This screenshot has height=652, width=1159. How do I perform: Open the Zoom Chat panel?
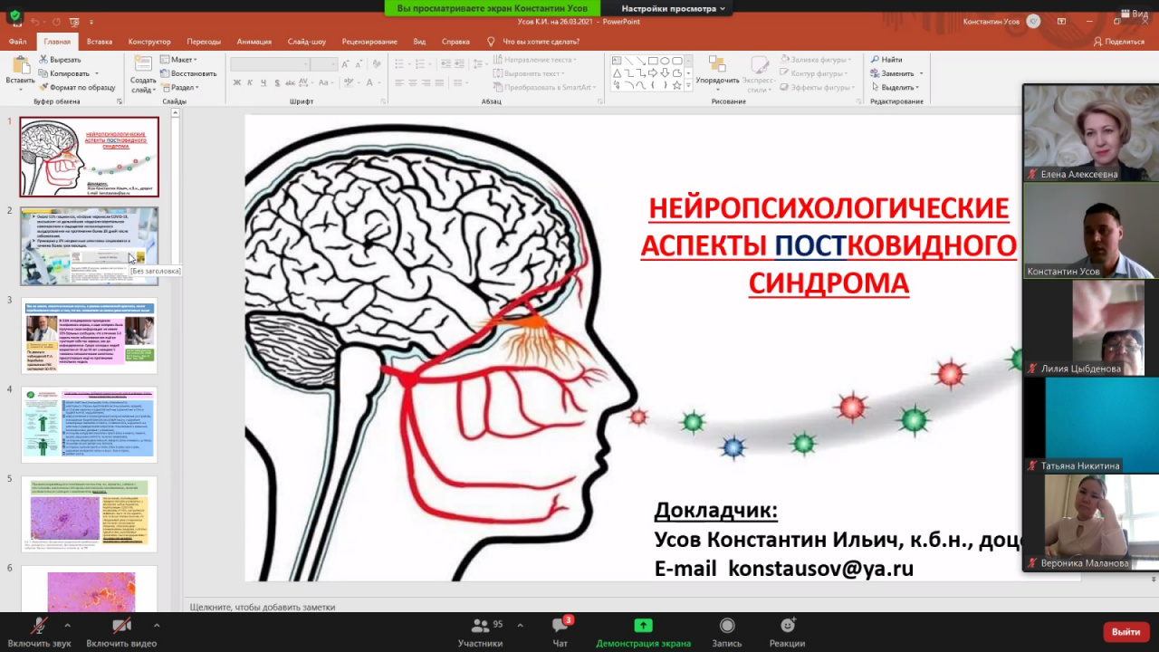point(560,627)
